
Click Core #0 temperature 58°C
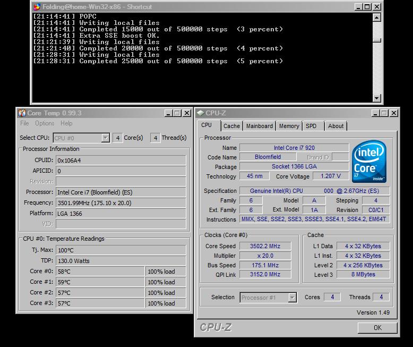(100, 272)
